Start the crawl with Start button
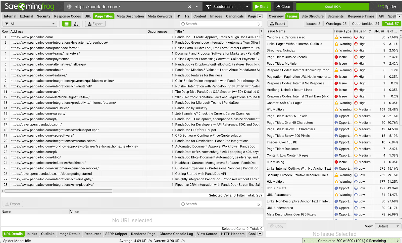The image size is (402, 243). click(262, 7)
